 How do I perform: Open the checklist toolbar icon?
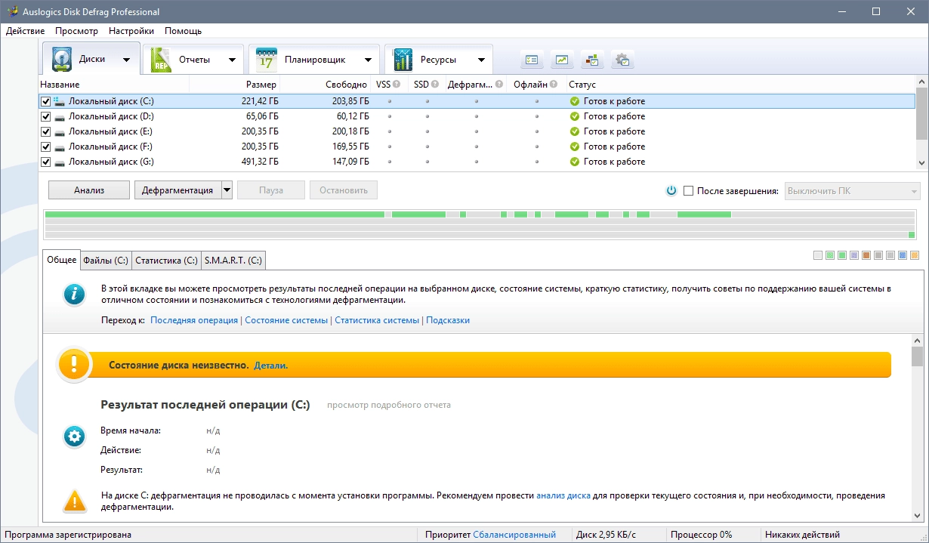pos(532,60)
